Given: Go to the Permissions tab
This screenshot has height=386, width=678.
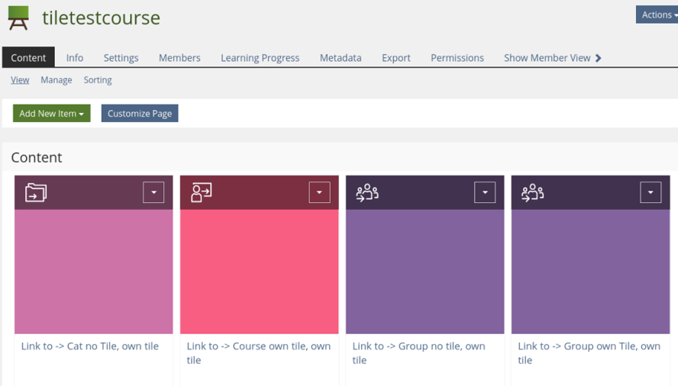Looking at the screenshot, I should [x=457, y=58].
